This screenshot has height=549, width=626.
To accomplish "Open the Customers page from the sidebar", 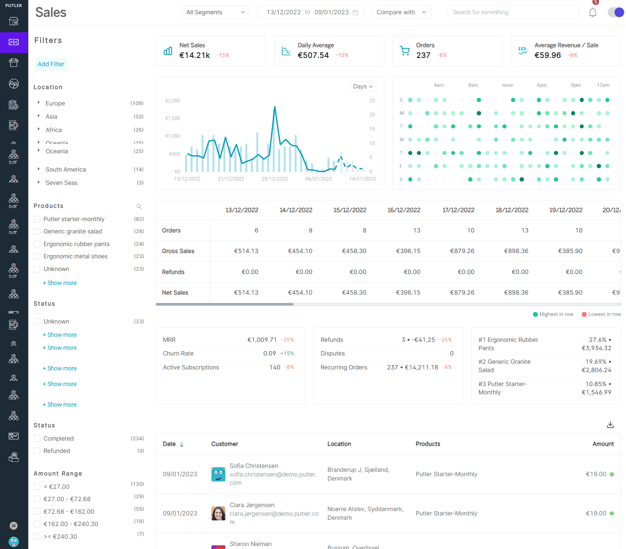I will tap(14, 84).
